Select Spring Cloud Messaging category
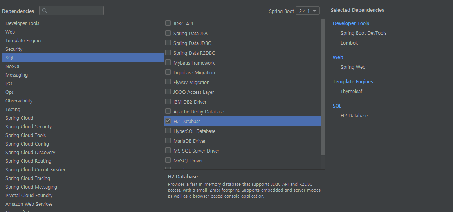The height and width of the screenshot is (212, 453). pyautogui.click(x=83, y=187)
